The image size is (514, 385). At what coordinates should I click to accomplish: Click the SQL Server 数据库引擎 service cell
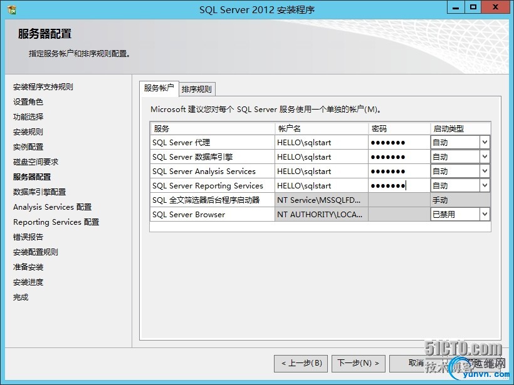pyautogui.click(x=212, y=157)
